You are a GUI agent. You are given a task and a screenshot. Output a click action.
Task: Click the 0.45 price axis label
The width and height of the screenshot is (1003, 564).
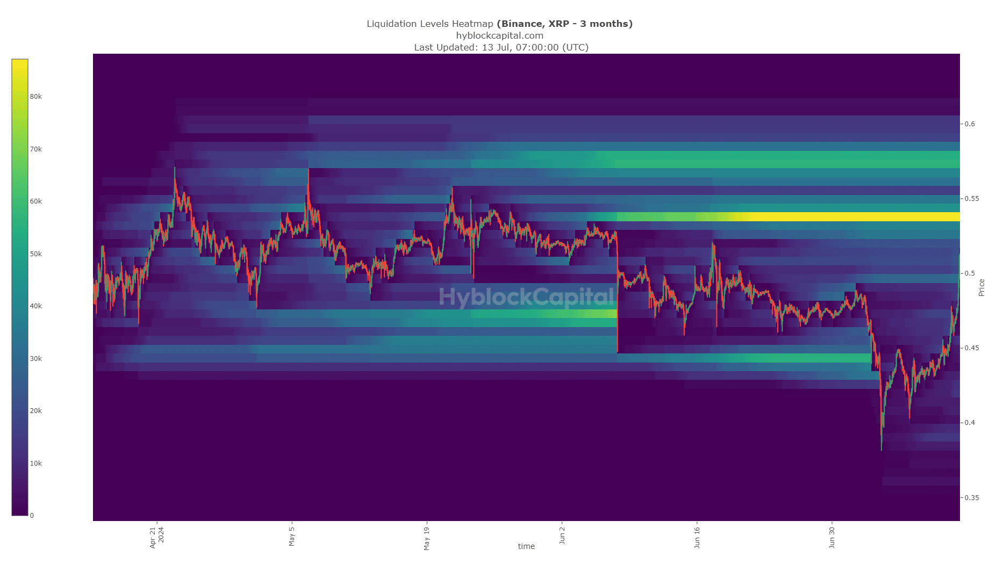point(971,348)
